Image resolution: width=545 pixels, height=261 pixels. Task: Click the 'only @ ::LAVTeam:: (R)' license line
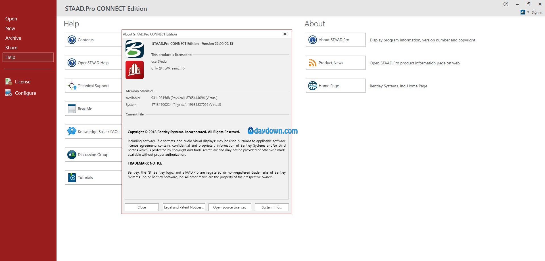click(x=168, y=68)
